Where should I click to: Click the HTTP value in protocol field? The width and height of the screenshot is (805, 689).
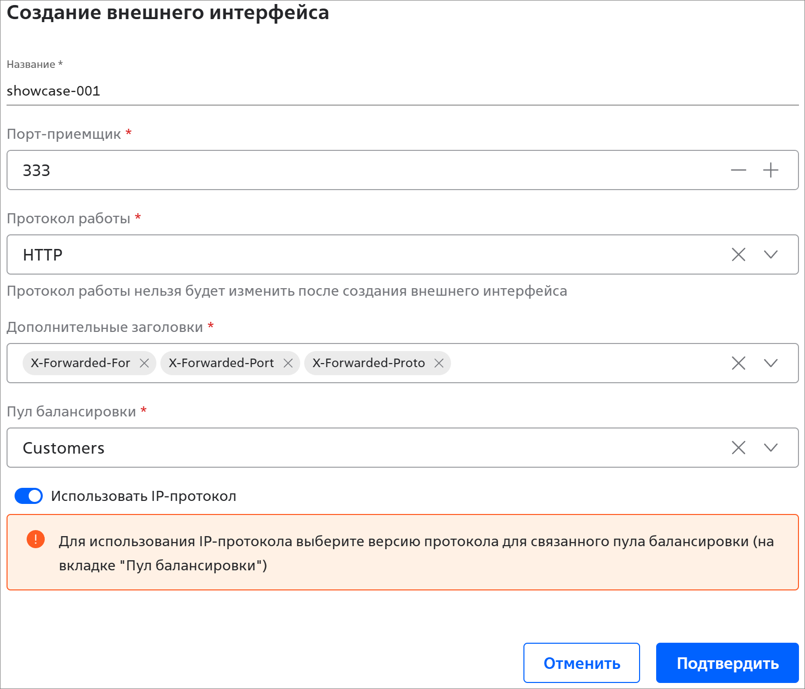(x=43, y=254)
